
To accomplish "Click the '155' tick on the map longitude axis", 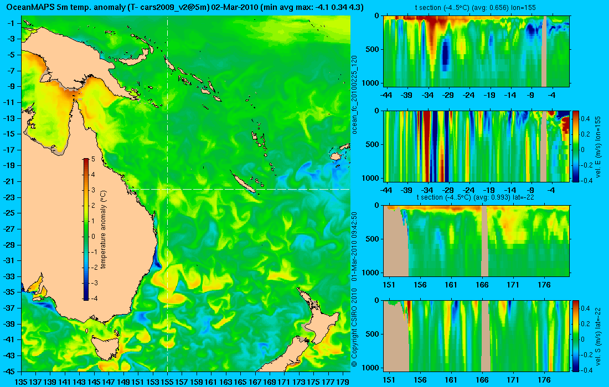I will [x=167, y=382].
